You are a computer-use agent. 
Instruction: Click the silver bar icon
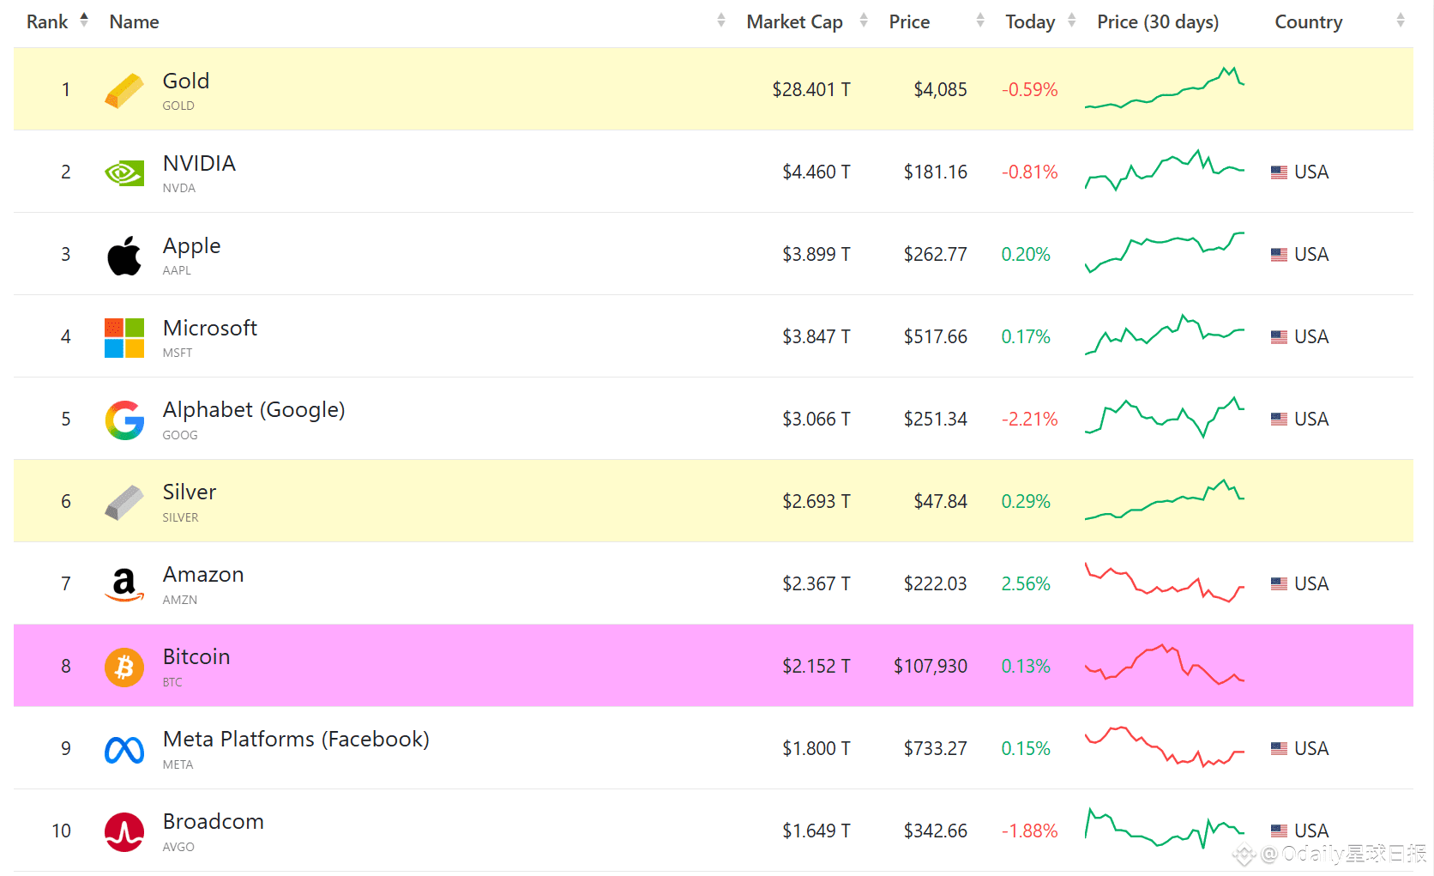(124, 503)
